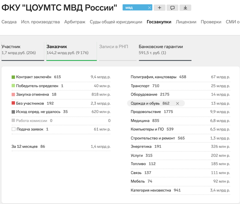The height and width of the screenshot is (204, 240).
Task: Filter by Категория неизвестна row
Action: point(180,190)
